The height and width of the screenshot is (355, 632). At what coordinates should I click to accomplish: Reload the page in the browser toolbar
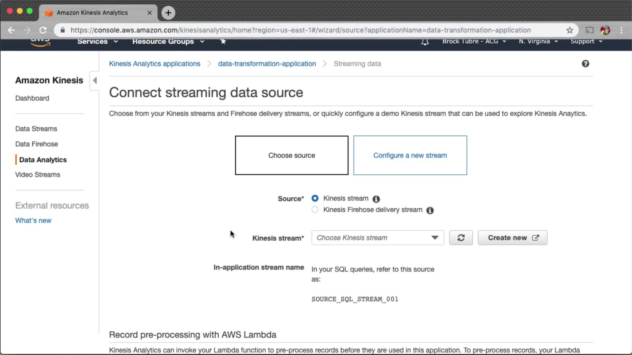click(43, 30)
